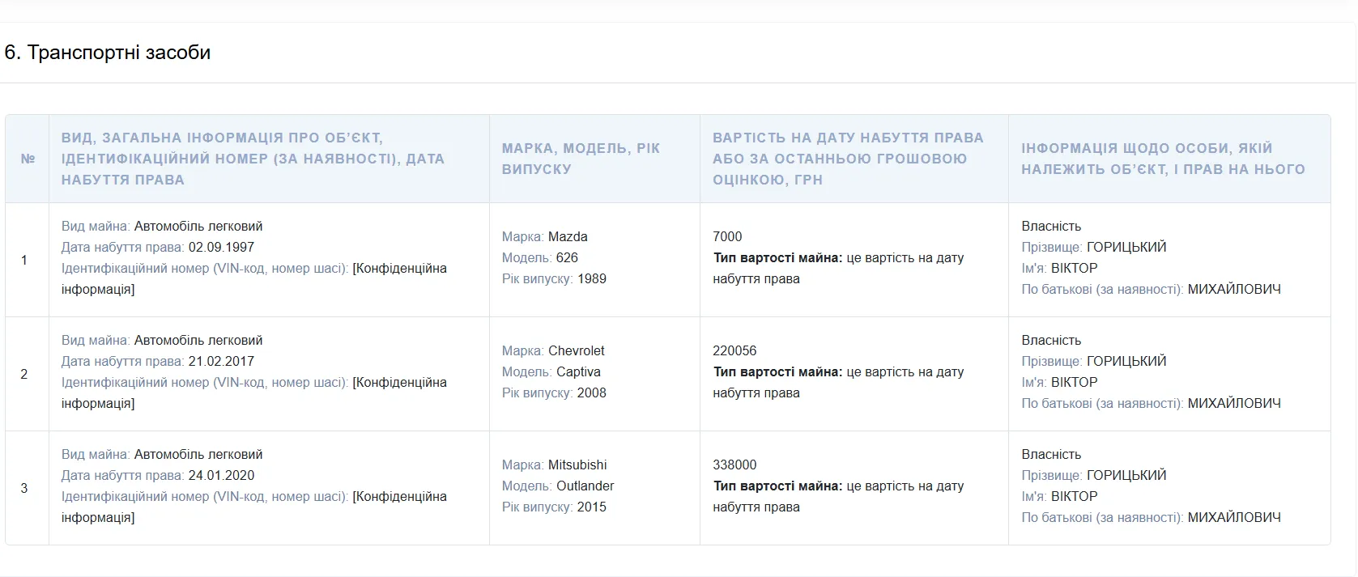Screen dimensions: 1358x577
Task: Click the 7000 value amount
Action: pyautogui.click(x=727, y=236)
